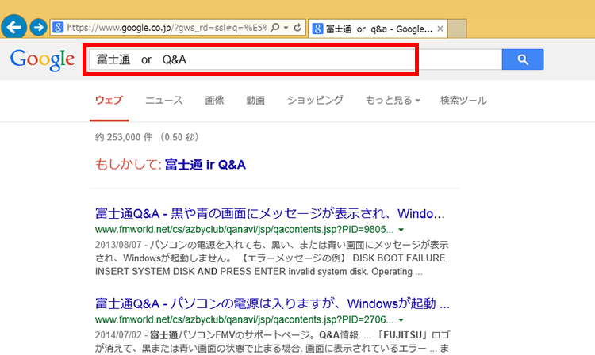
Task: Click the browser Back arrow button
Action: (x=13, y=27)
